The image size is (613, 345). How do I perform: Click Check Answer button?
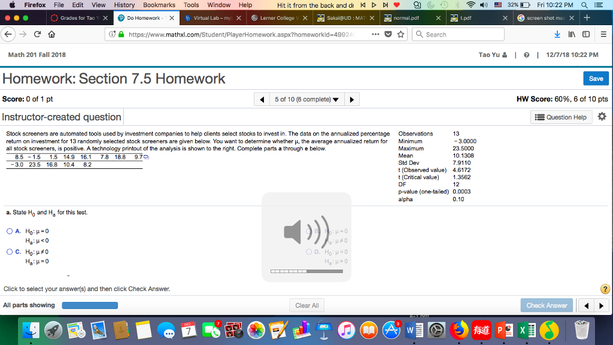coord(547,305)
